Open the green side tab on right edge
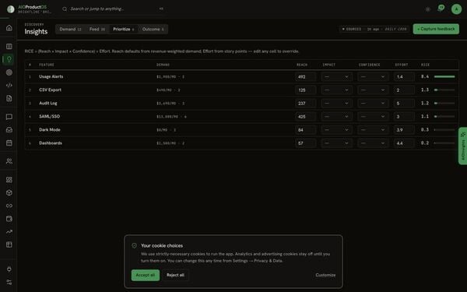This screenshot has height=292, width=467. point(463,146)
